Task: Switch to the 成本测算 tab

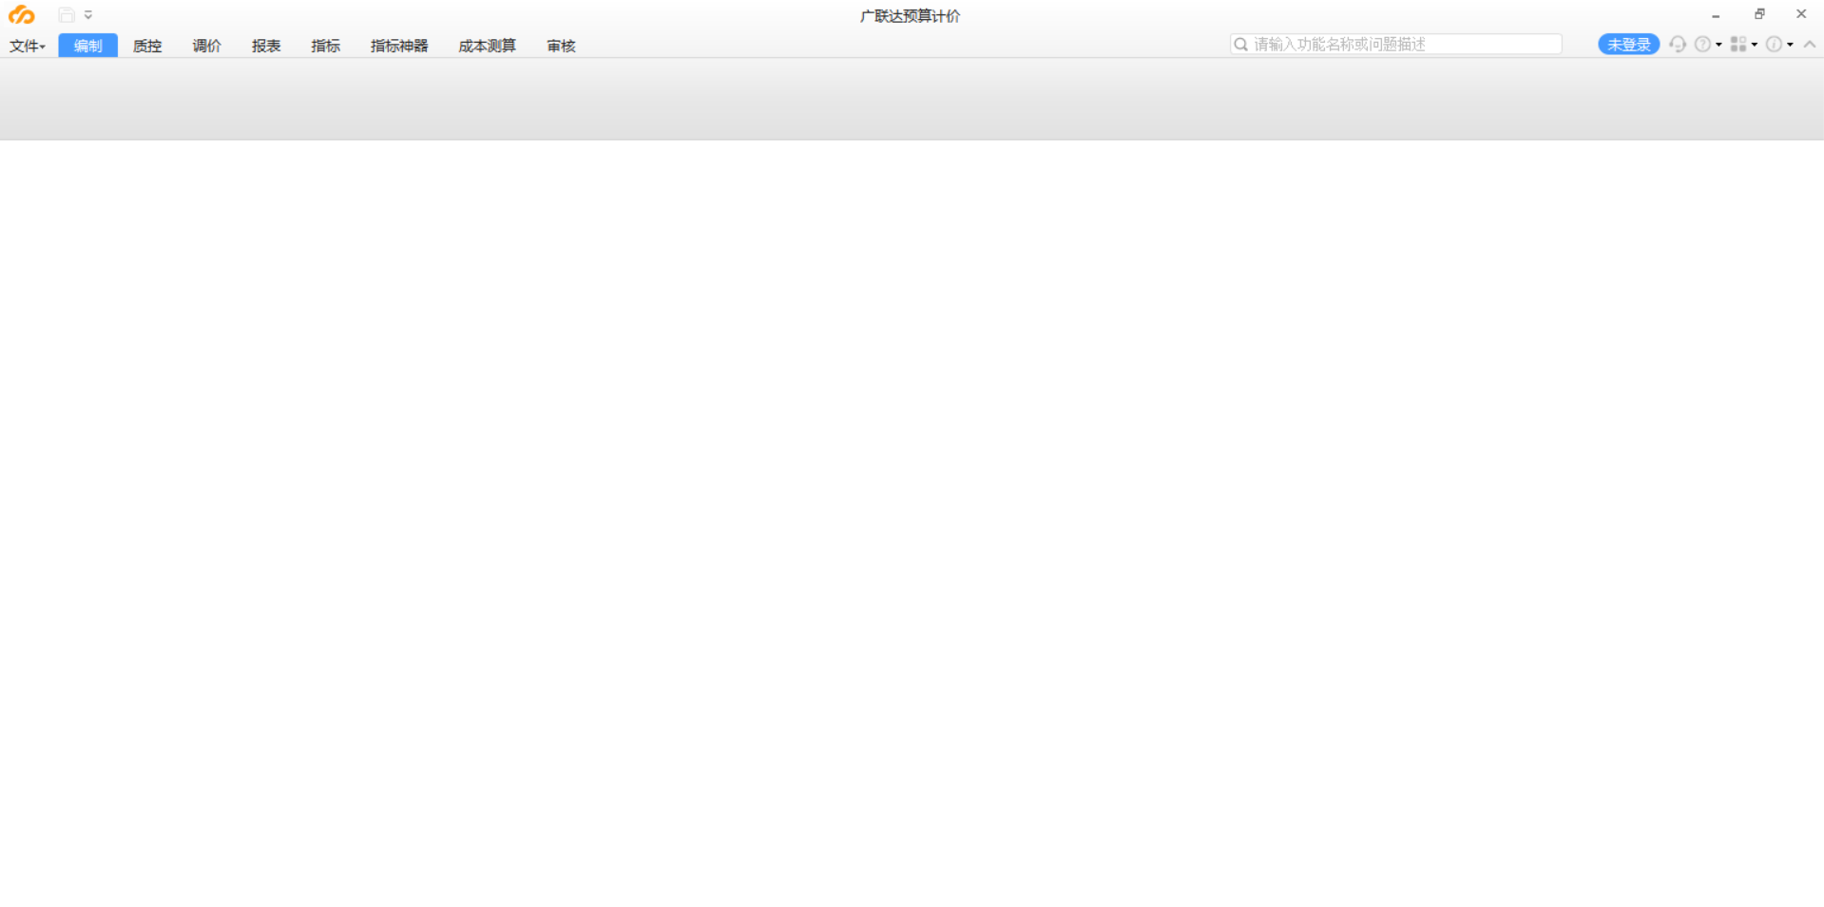Action: 487,46
